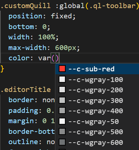Click the 'border-bott' property line

pos(32,132)
